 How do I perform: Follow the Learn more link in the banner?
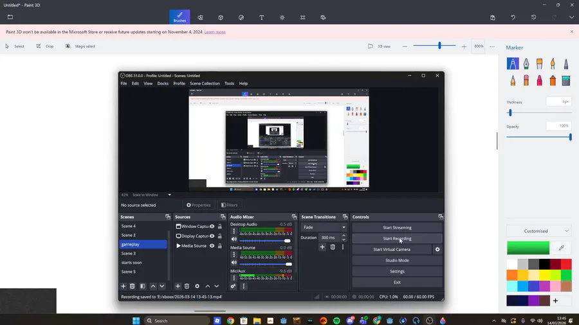[215, 32]
